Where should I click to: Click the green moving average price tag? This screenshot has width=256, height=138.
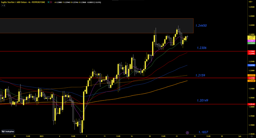[251, 43]
